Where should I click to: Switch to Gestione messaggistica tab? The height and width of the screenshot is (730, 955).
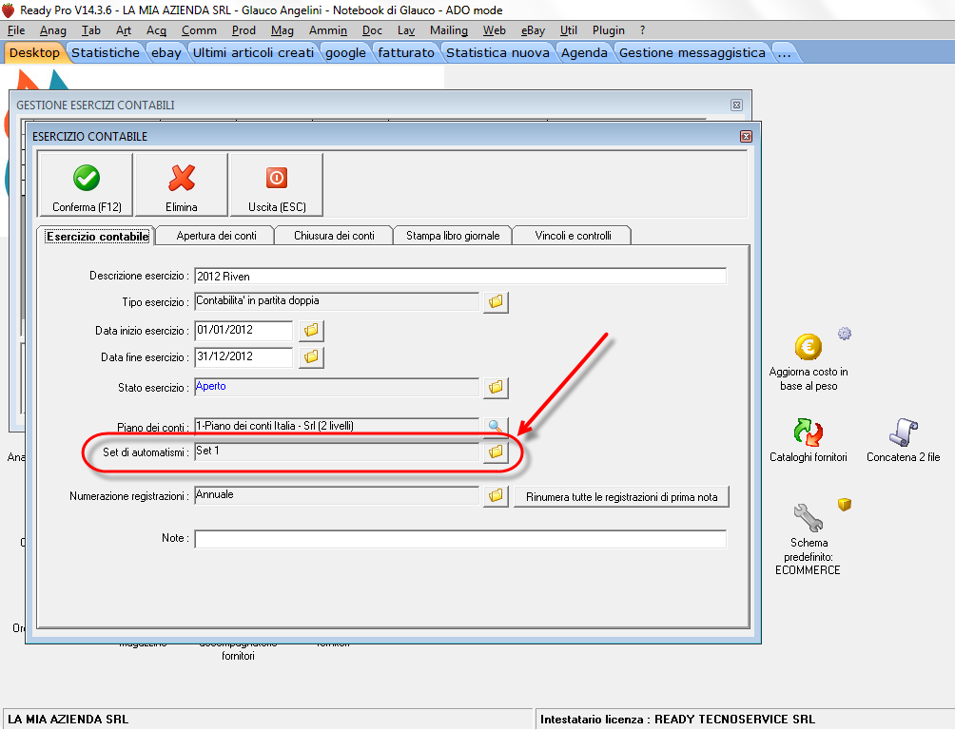692,52
